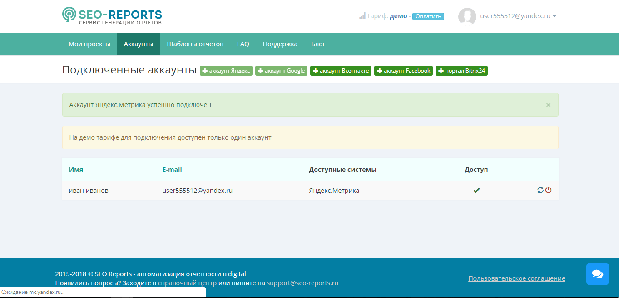Add a Facebook account

point(403,71)
